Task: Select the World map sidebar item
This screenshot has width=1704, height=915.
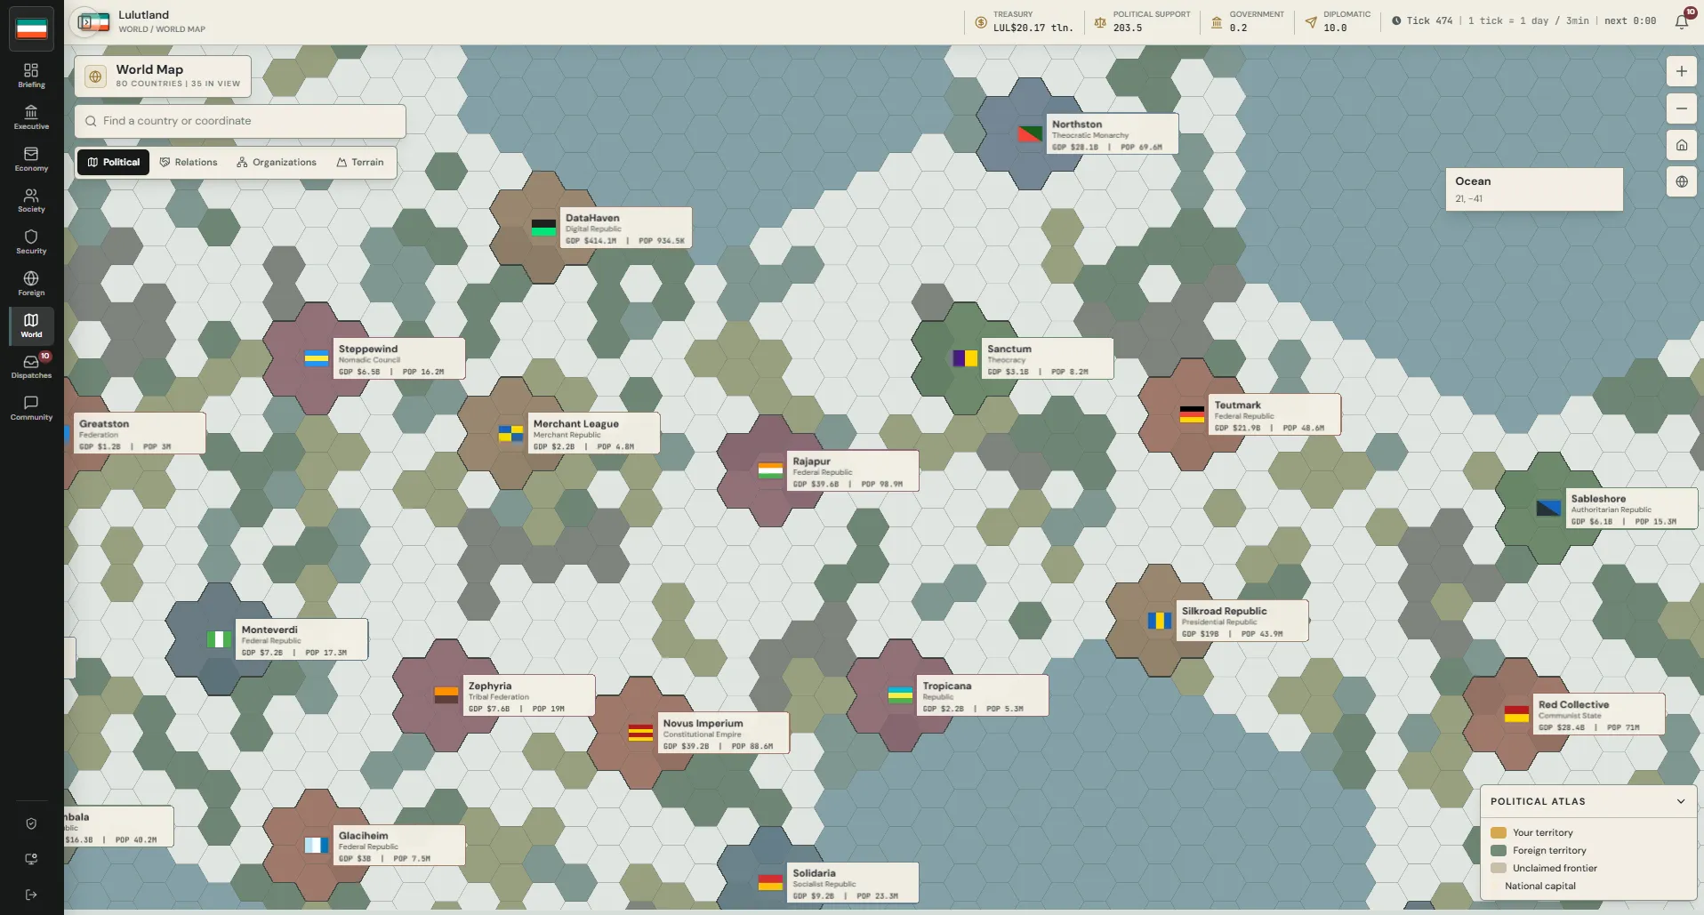Action: point(31,325)
